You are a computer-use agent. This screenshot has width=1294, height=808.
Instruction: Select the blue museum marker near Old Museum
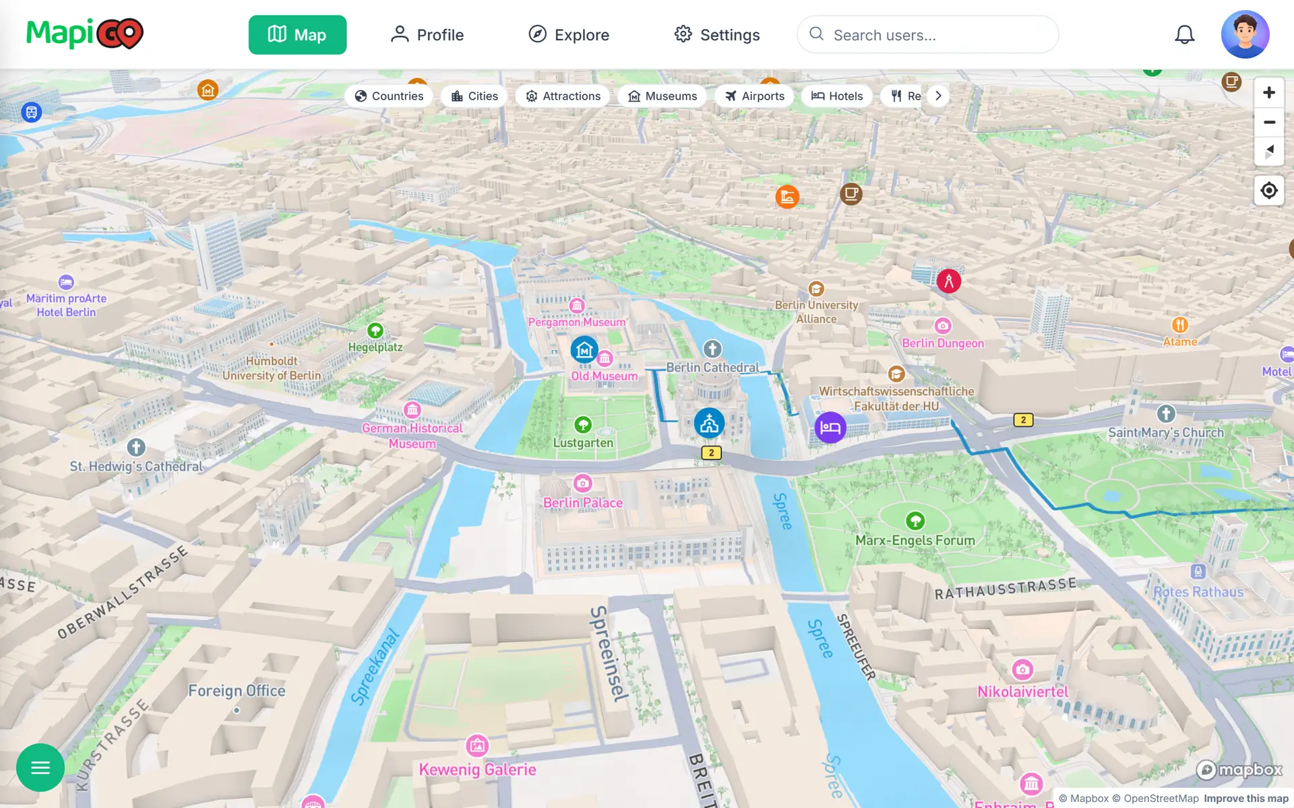[x=584, y=349]
